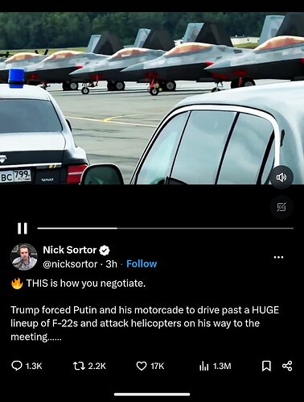Click the tweet text about F-22s

pyautogui.click(x=145, y=323)
